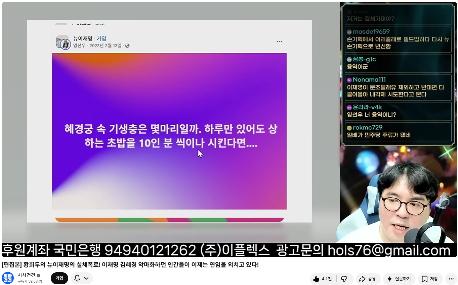Click the 구독자 39.5만명 subscriber count
The width and height of the screenshot is (458, 285).
point(30,281)
